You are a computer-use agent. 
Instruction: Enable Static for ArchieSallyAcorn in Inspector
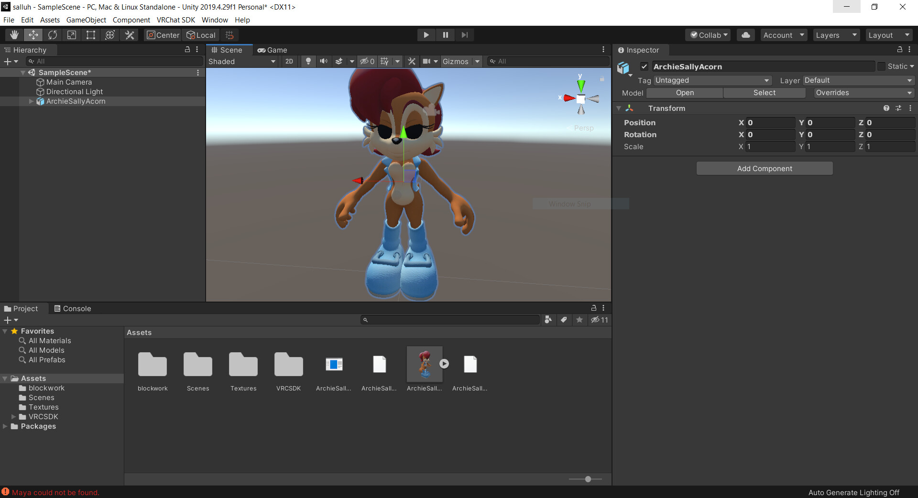(x=882, y=66)
